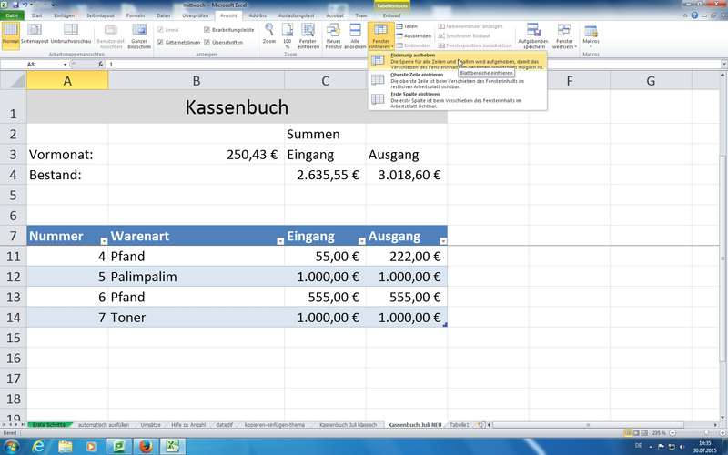The height and width of the screenshot is (455, 728).
Task: Click the vertical scrollbar up arrow
Action: (x=723, y=76)
